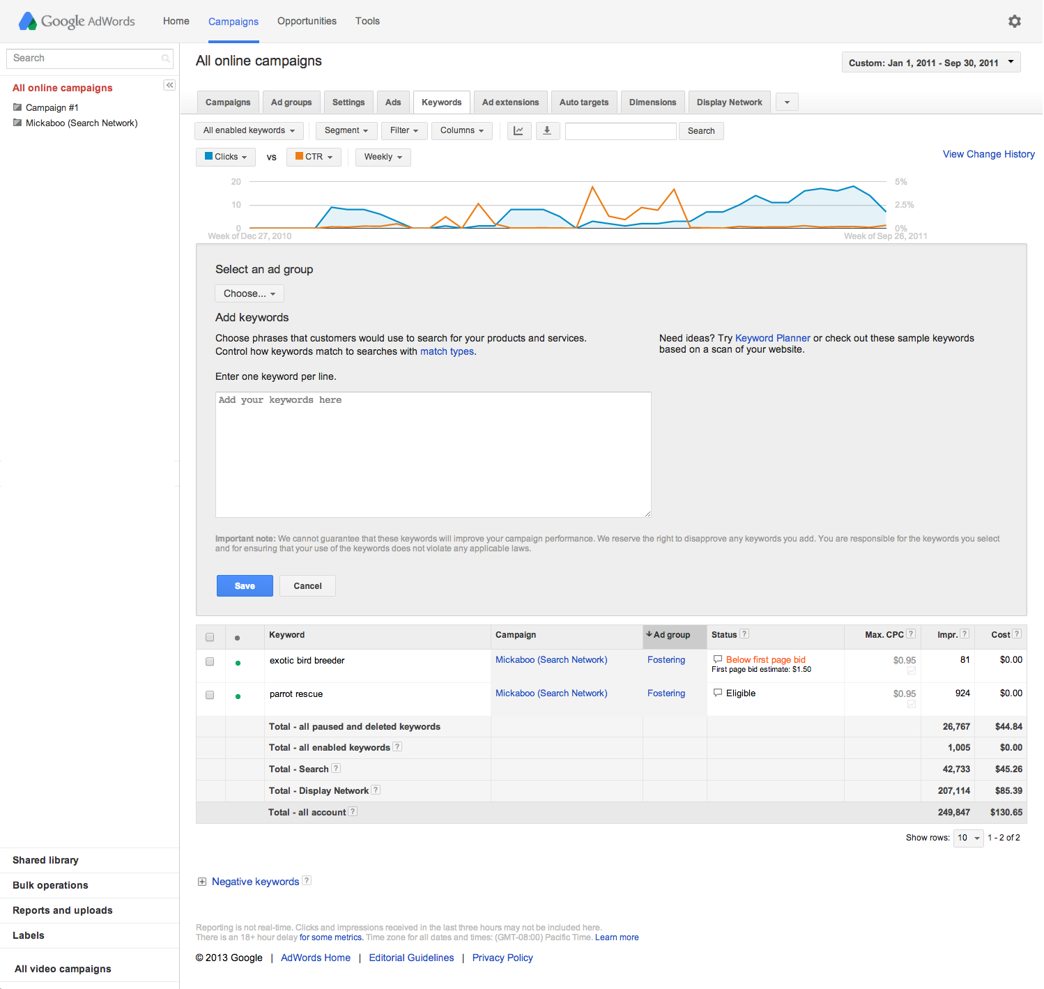1044x989 pixels.
Task: Click the sidebar Search box
Action: tap(90, 59)
